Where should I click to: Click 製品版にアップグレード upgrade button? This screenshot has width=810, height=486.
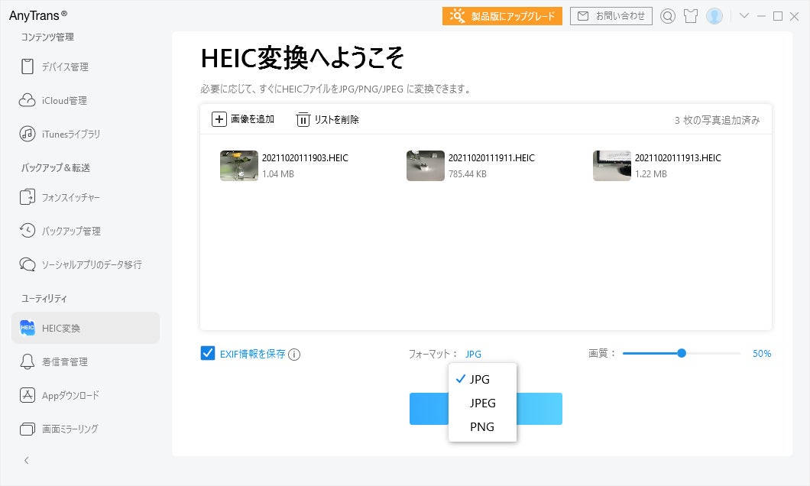pos(502,16)
